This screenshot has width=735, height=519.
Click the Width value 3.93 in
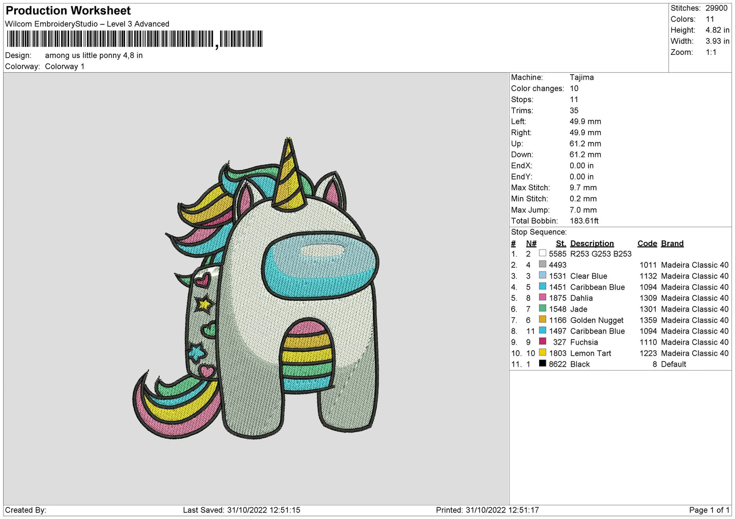click(x=717, y=42)
